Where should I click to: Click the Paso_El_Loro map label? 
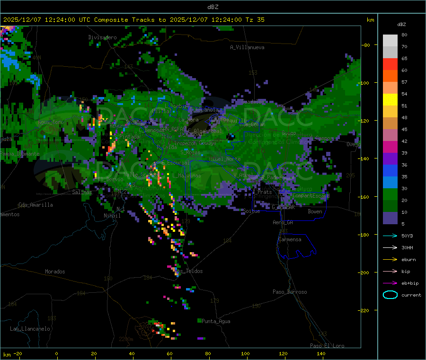click(328, 346)
